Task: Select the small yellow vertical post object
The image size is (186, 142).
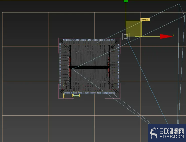Action: tap(64, 96)
